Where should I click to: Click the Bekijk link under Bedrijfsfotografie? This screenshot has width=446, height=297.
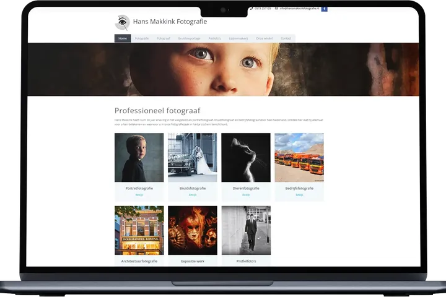click(299, 194)
